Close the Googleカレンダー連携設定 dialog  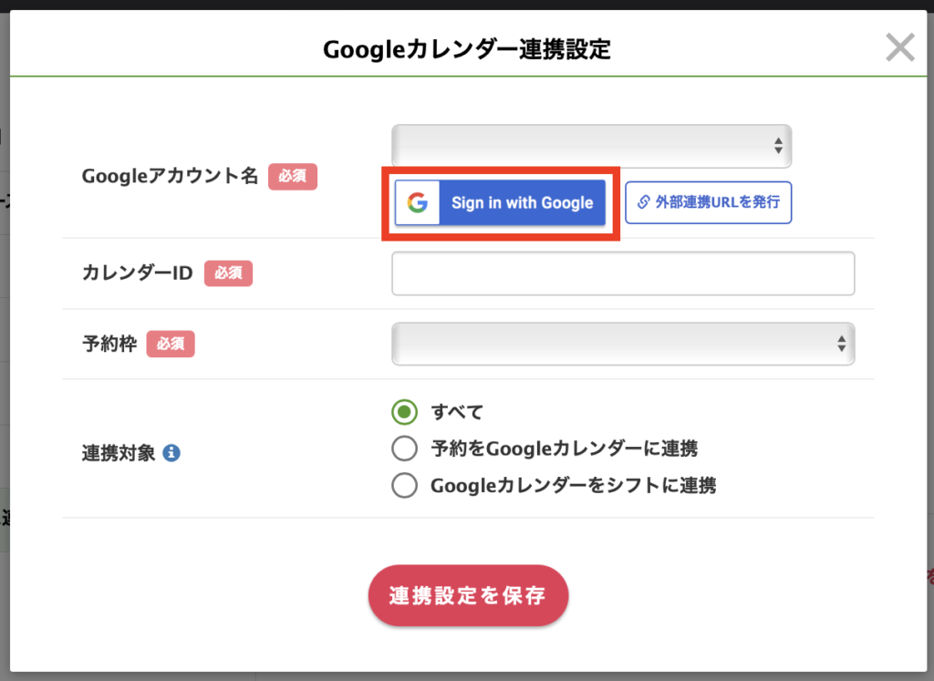pos(899,47)
